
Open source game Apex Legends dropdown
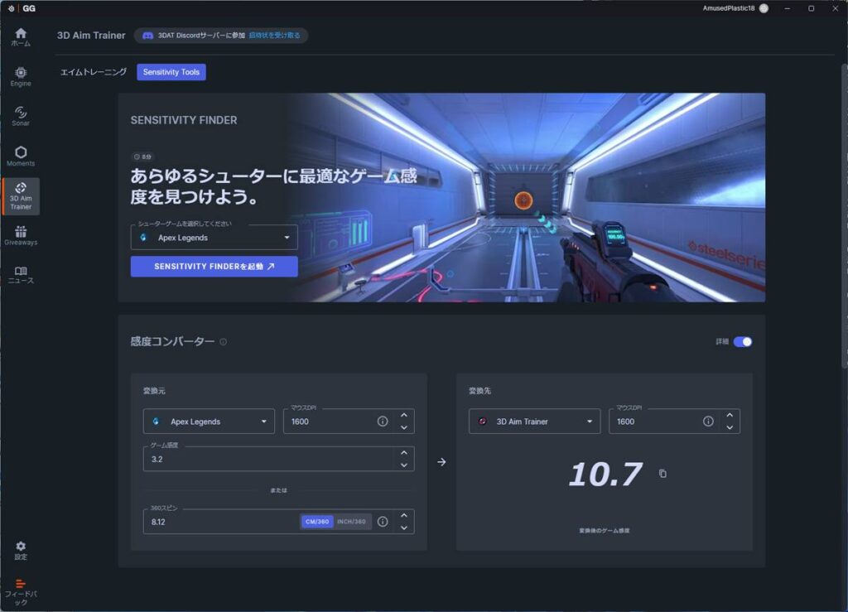(209, 422)
